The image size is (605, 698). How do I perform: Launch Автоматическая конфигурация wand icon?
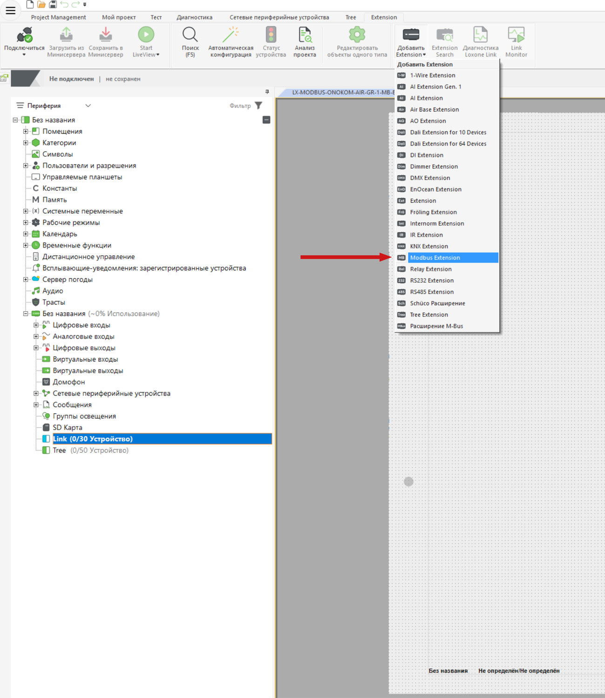[231, 35]
